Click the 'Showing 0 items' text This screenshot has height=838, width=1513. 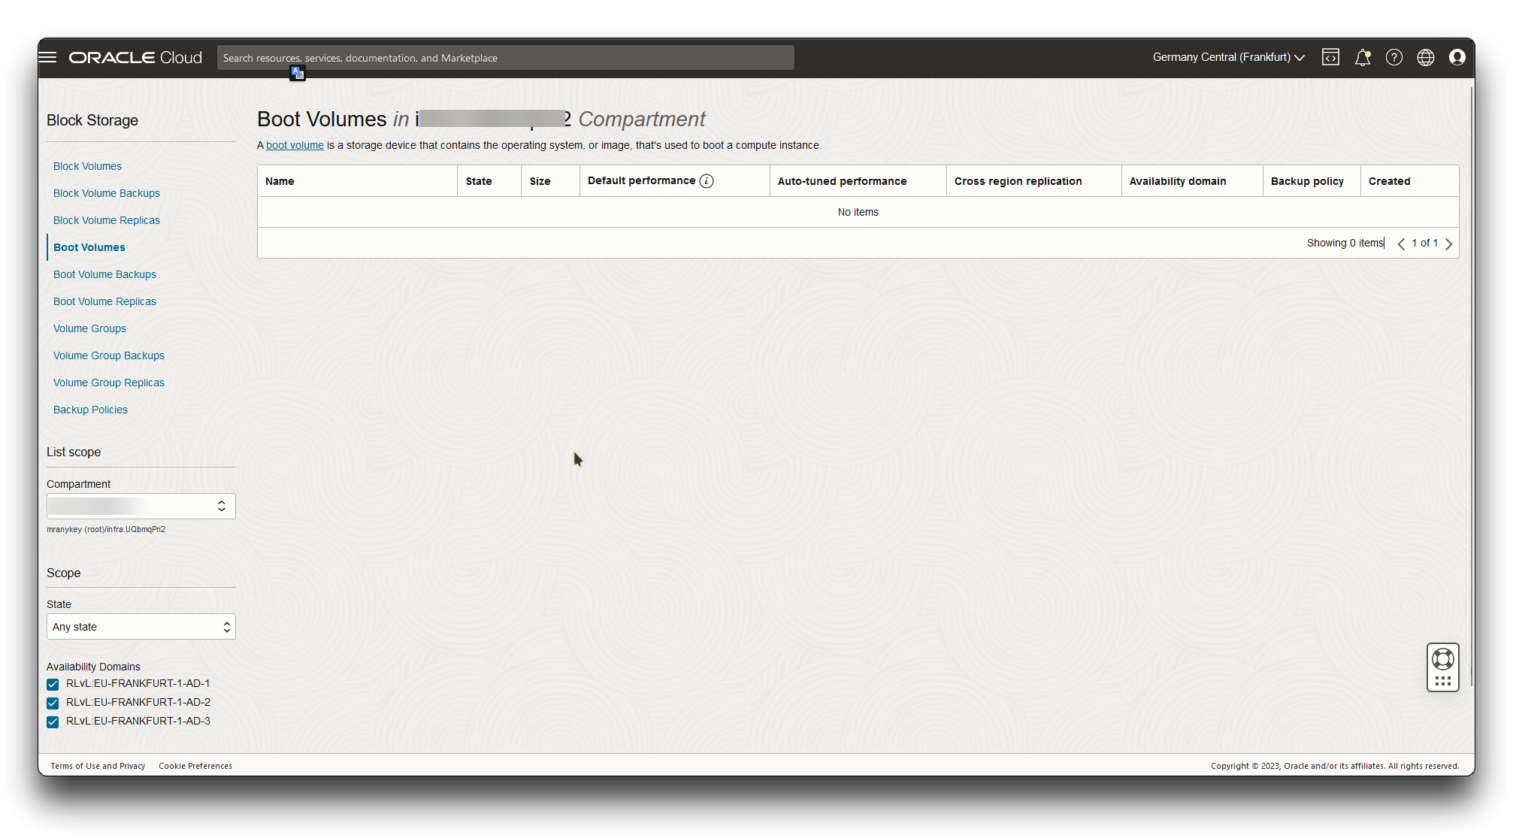point(1345,243)
